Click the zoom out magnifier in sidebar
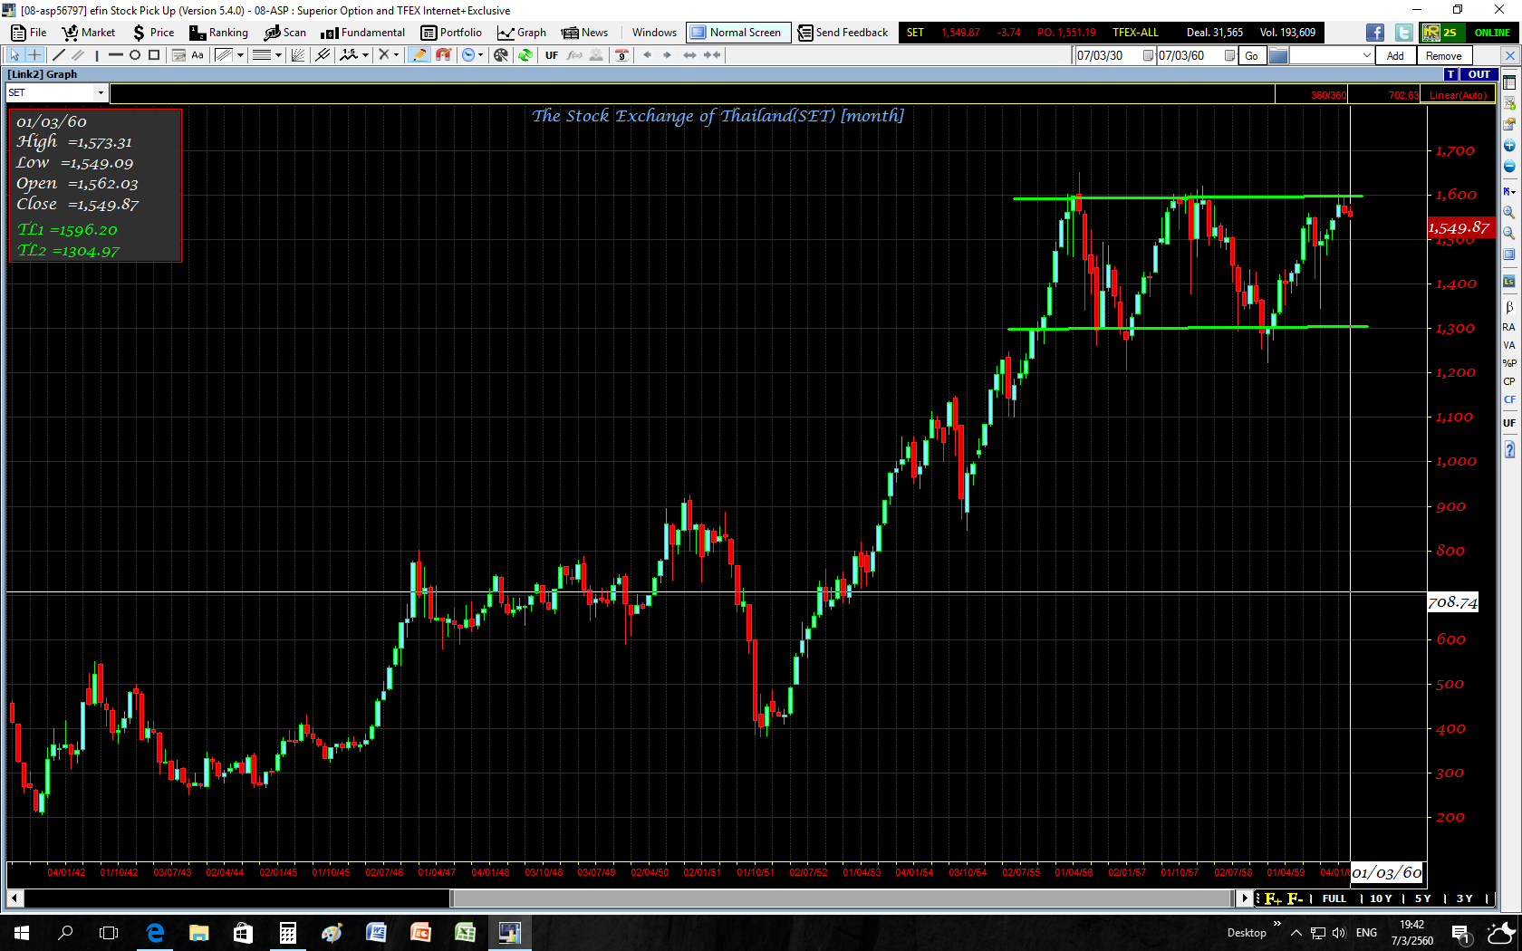1522x951 pixels. (1509, 233)
